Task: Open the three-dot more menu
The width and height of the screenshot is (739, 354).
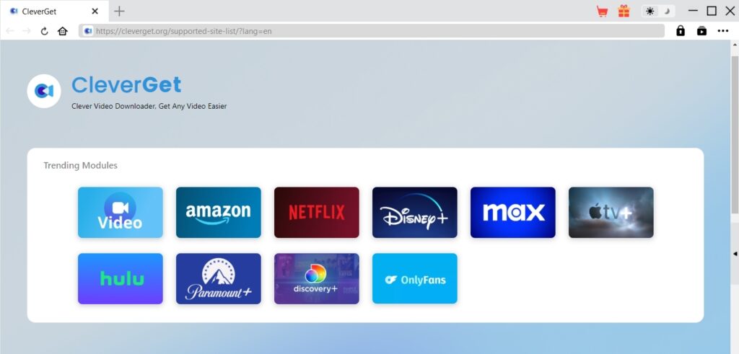Action: [723, 31]
